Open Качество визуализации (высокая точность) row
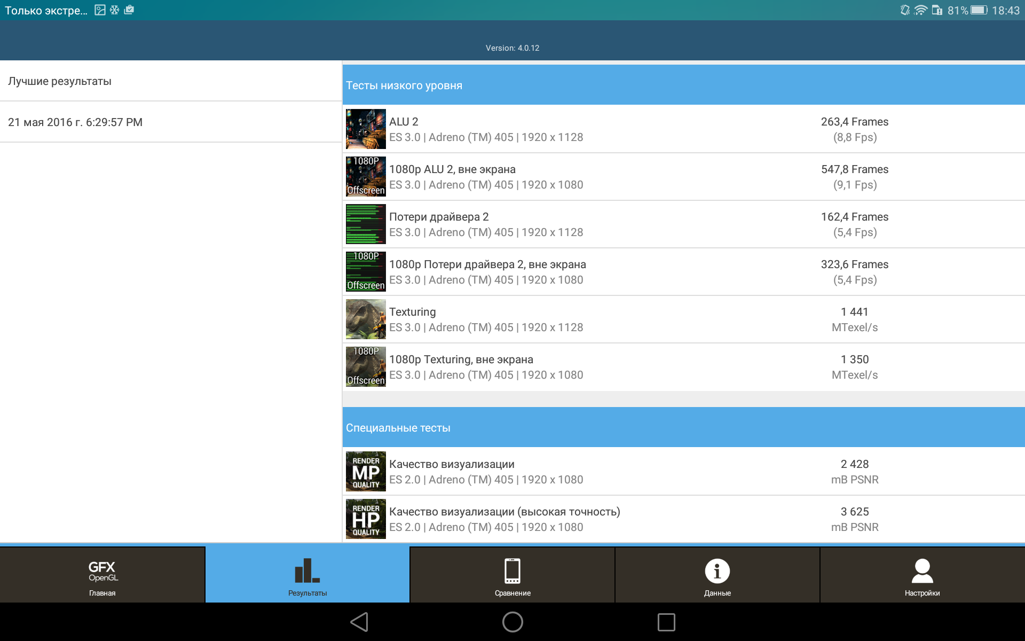This screenshot has height=641, width=1025. [684, 519]
